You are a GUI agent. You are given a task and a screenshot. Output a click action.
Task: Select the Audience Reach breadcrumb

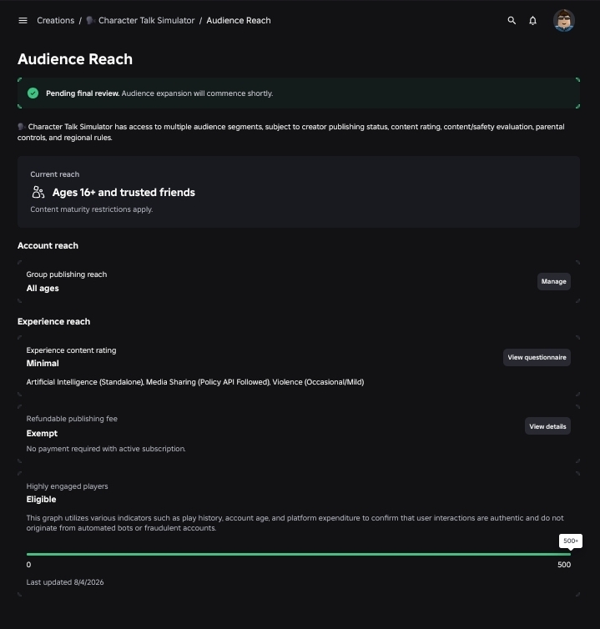[239, 21]
